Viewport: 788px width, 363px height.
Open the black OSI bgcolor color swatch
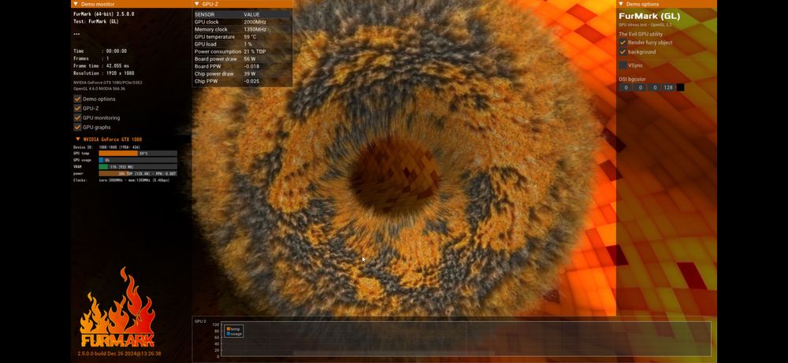click(x=680, y=87)
